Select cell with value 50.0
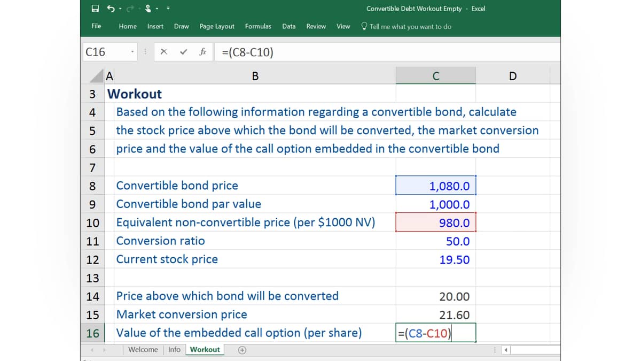The image size is (641, 361). click(x=436, y=241)
